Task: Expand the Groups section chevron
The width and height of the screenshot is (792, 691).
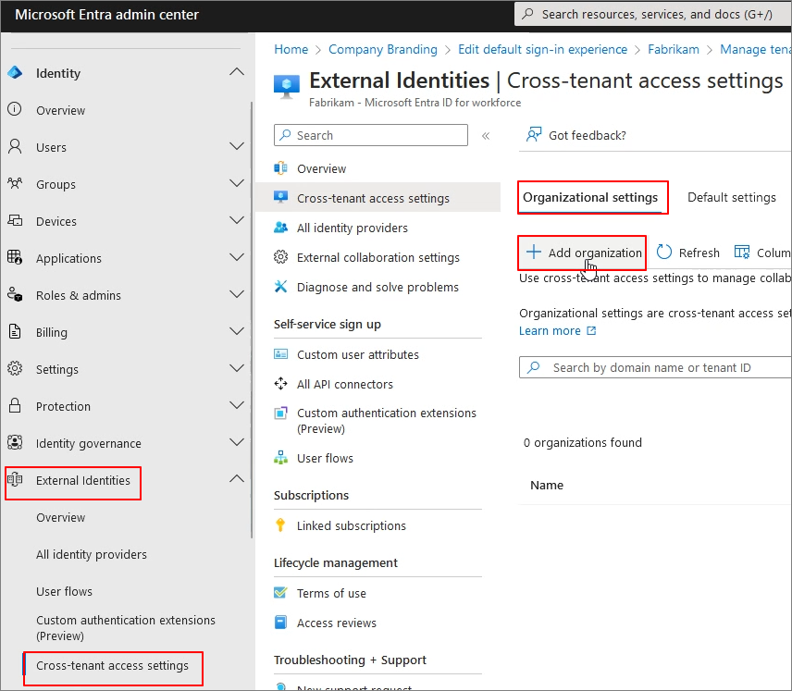Action: coord(236,183)
